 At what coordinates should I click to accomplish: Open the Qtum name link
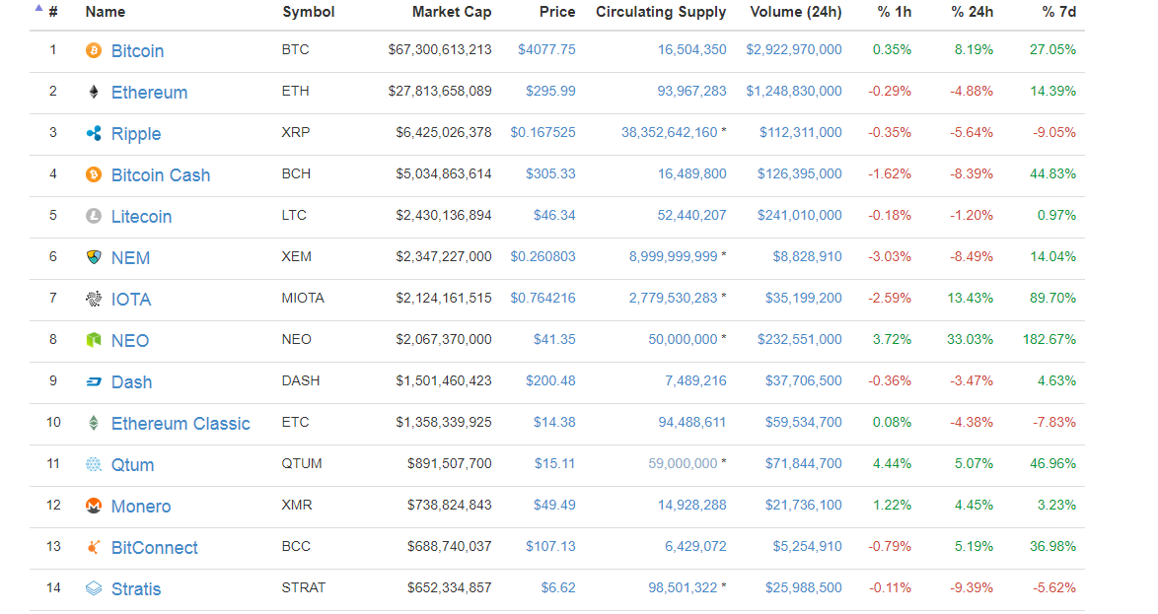click(132, 465)
